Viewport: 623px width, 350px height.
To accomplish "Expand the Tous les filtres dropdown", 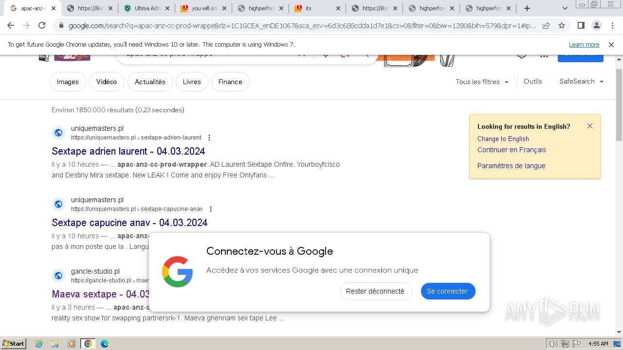I will click(482, 82).
